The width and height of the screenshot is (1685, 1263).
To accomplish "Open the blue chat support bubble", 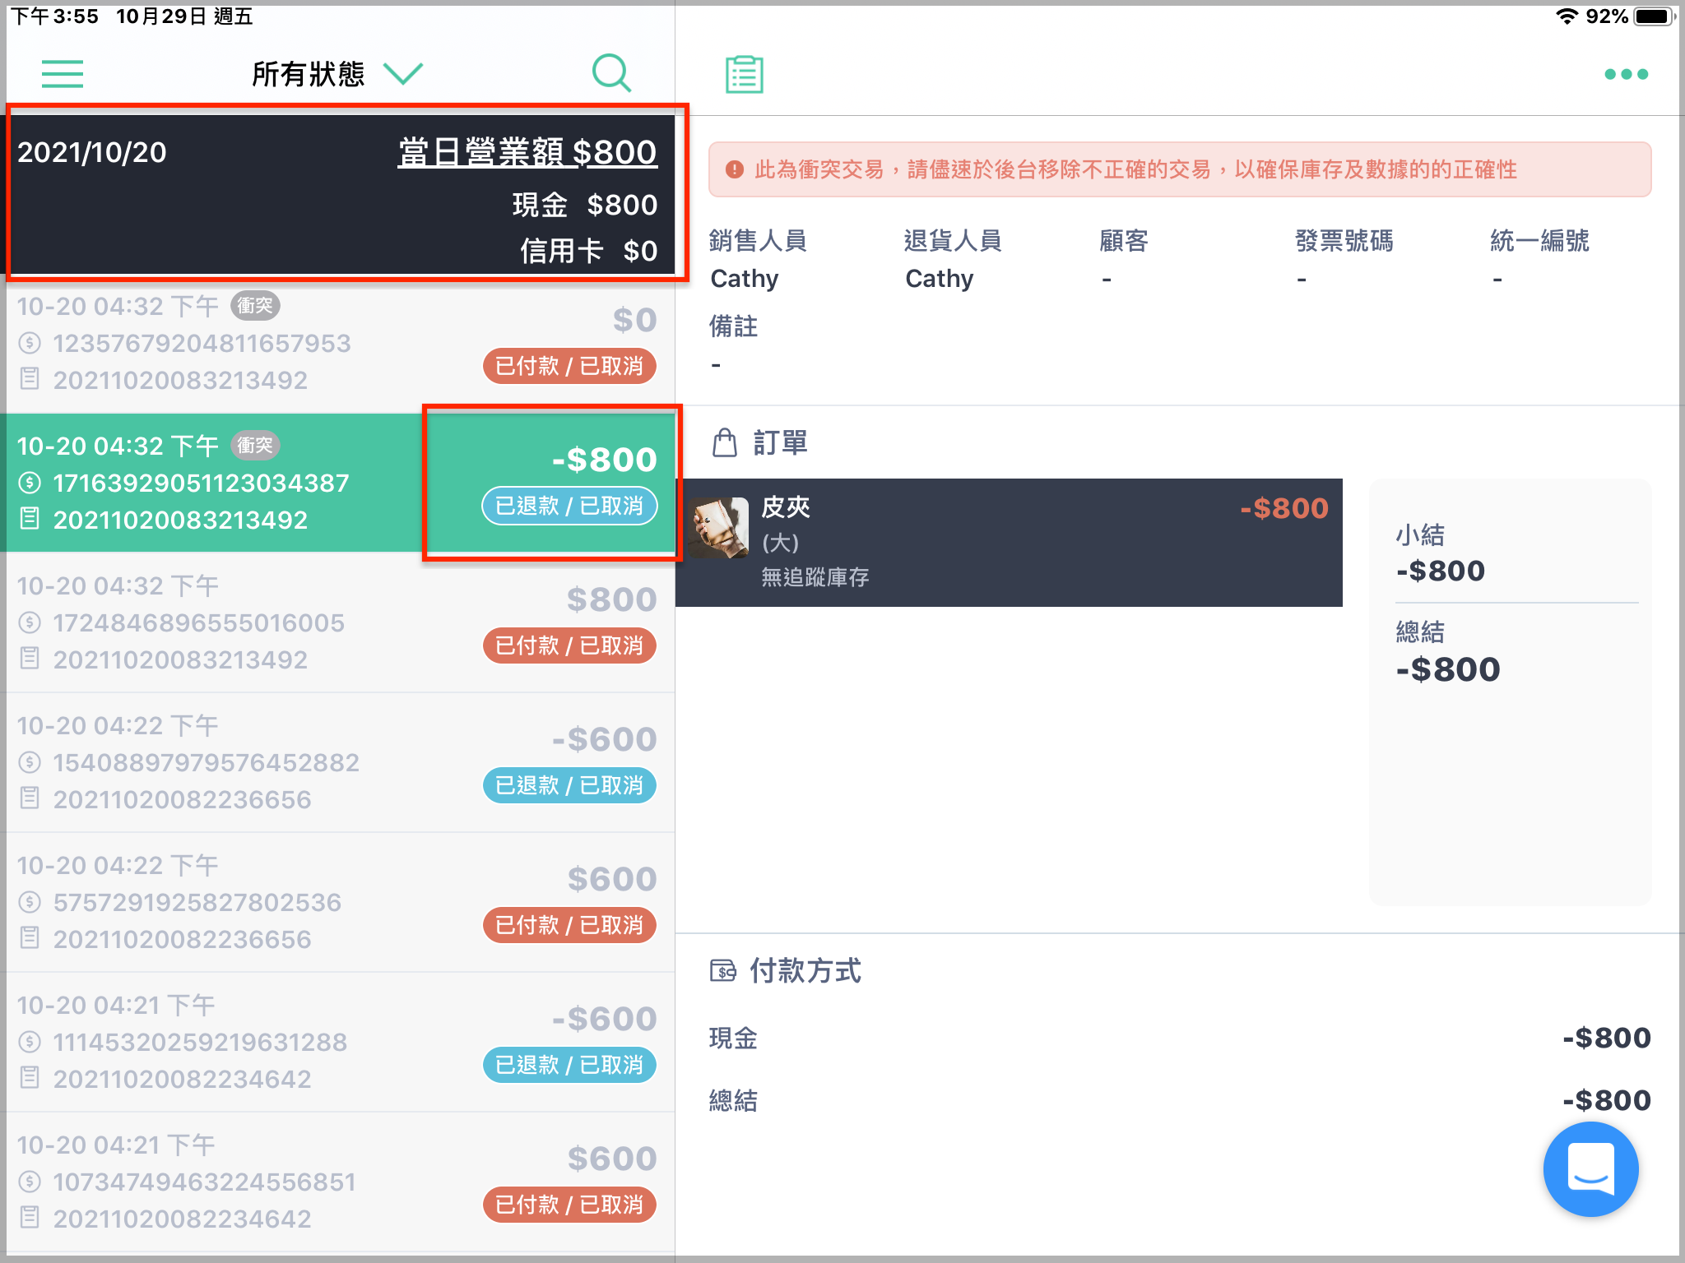I will click(x=1590, y=1168).
